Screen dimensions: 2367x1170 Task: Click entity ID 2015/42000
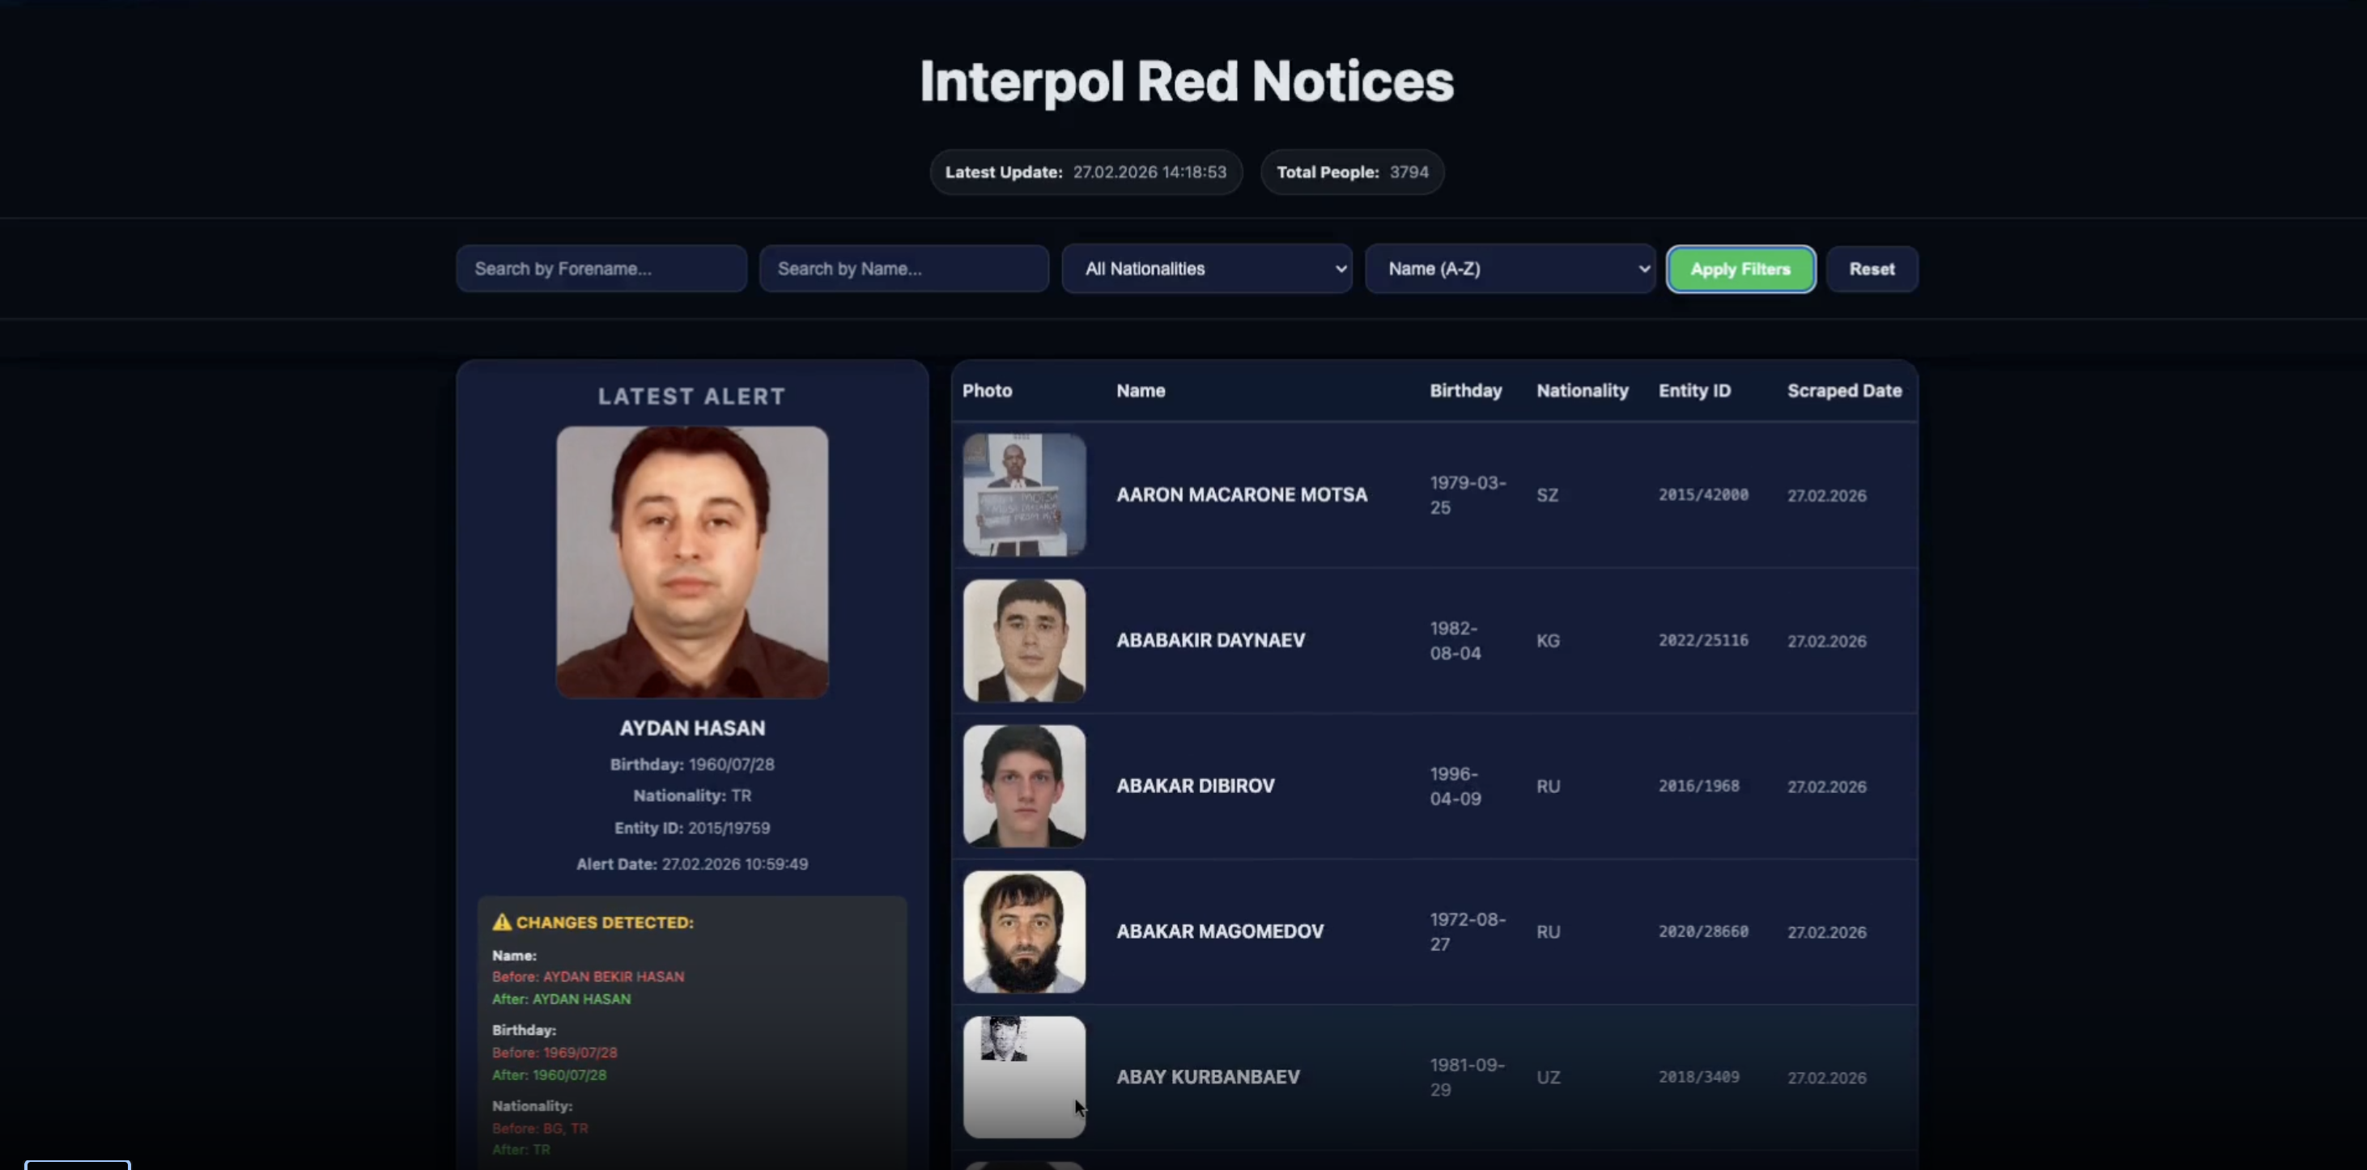pyautogui.click(x=1702, y=495)
